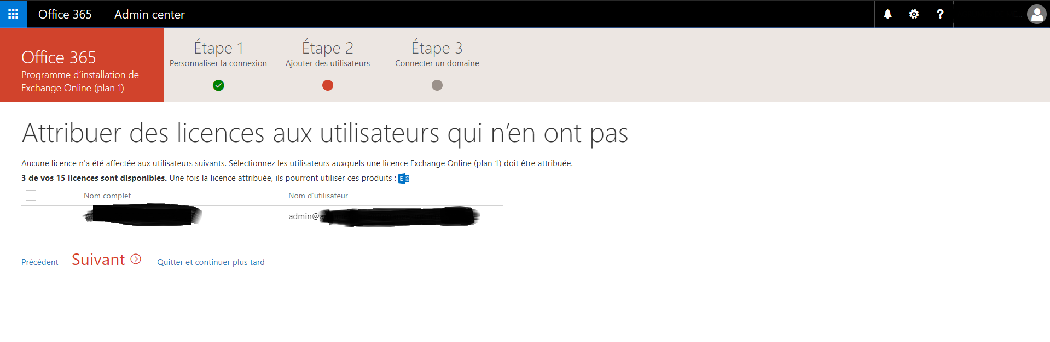Viewport: 1050px width, 342px height.
Task: Click the arrow circle next to Suivant
Action: point(136,259)
